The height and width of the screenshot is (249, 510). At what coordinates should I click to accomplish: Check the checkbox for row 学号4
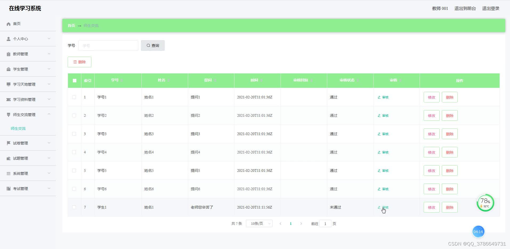pyautogui.click(x=74, y=152)
